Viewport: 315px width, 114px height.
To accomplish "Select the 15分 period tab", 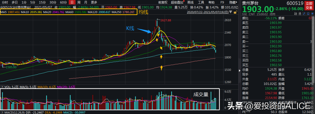I will click(42, 2).
